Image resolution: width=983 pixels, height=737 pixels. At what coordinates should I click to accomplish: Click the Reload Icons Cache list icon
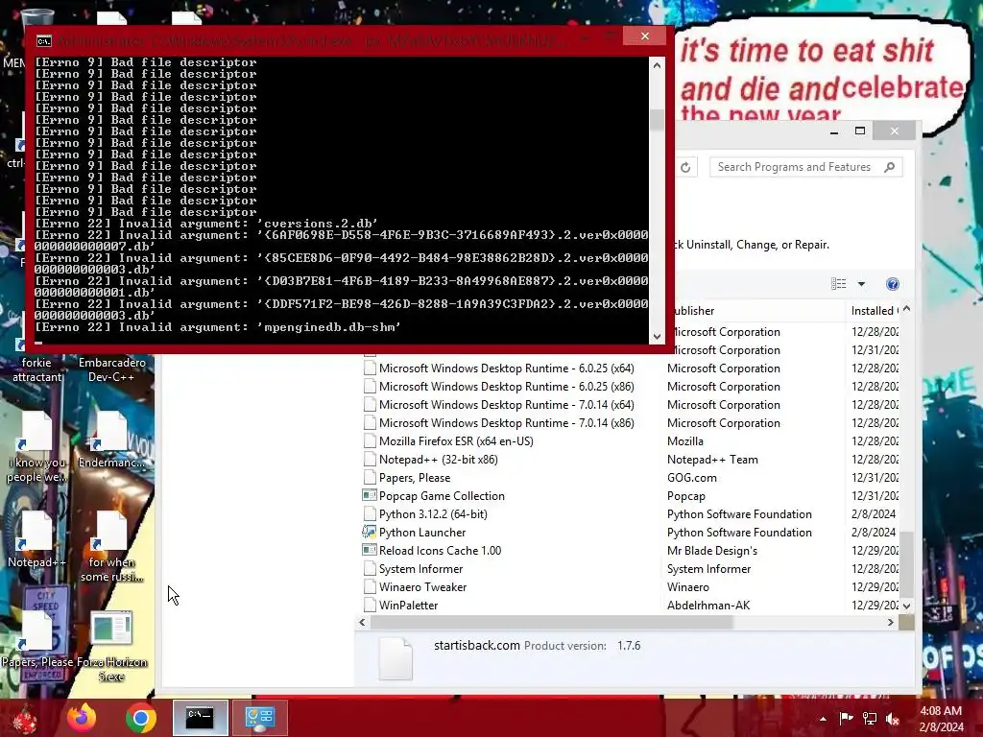tap(370, 550)
